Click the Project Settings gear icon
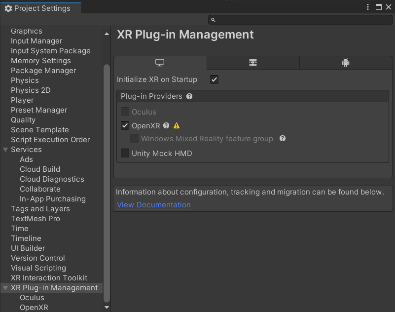This screenshot has width=395, height=312. coord(8,8)
